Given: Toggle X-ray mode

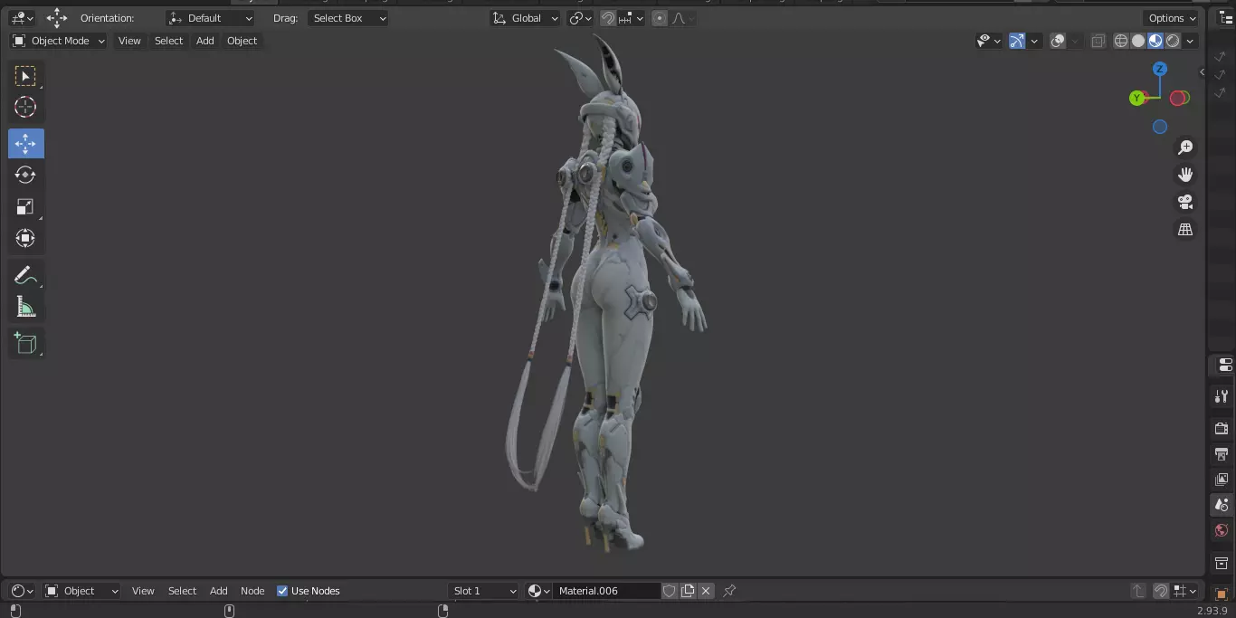Looking at the screenshot, I should (1098, 41).
